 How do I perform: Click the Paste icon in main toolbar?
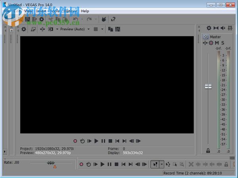click(65, 19)
